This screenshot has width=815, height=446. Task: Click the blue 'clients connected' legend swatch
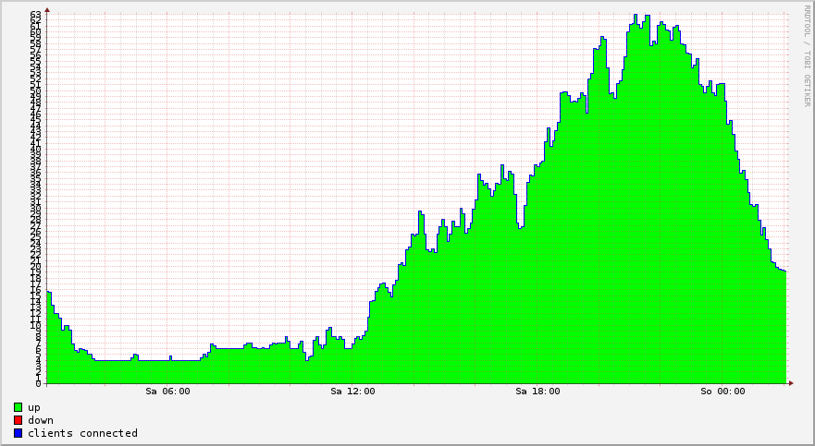(x=19, y=433)
